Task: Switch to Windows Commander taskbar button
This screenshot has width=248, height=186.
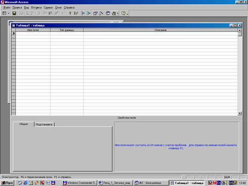Action: (x=79, y=183)
